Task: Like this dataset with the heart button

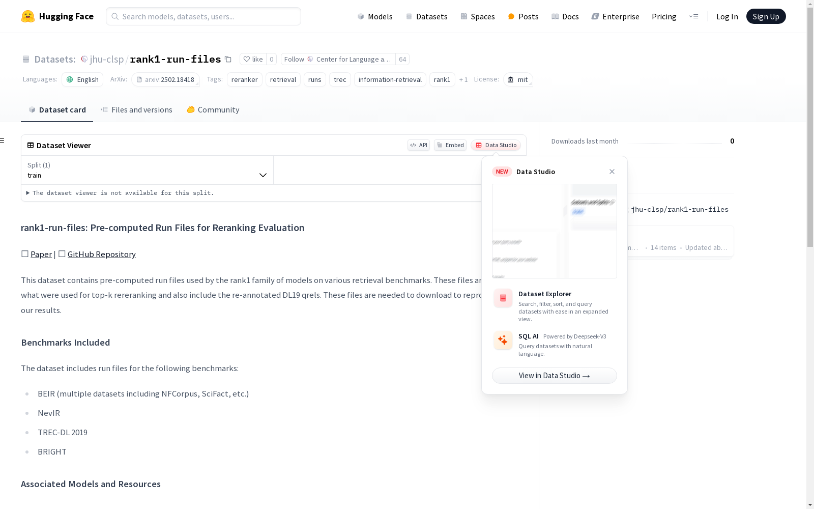Action: [x=253, y=60]
